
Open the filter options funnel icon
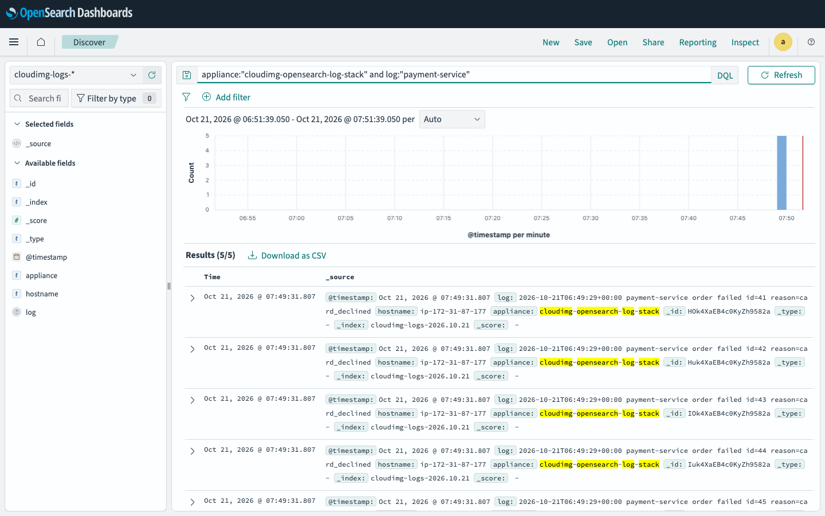coord(186,97)
